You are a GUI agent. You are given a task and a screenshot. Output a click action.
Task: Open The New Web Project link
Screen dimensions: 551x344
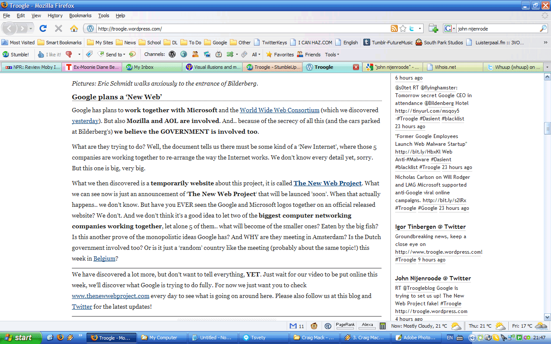[x=327, y=183]
